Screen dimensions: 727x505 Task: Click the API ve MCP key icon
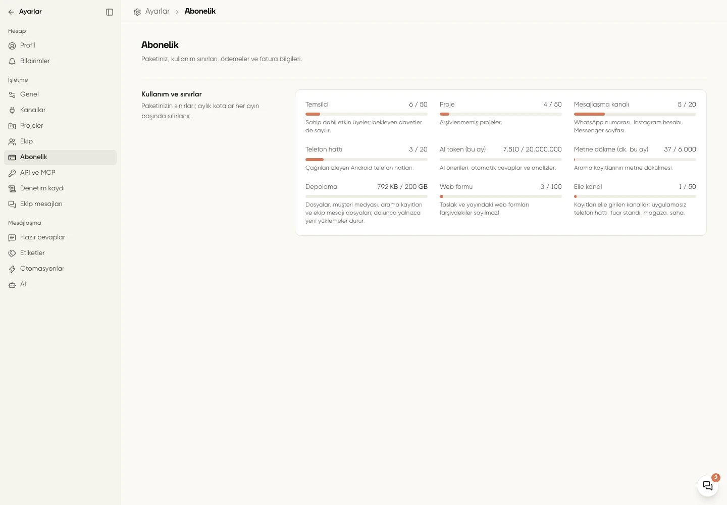click(x=12, y=173)
